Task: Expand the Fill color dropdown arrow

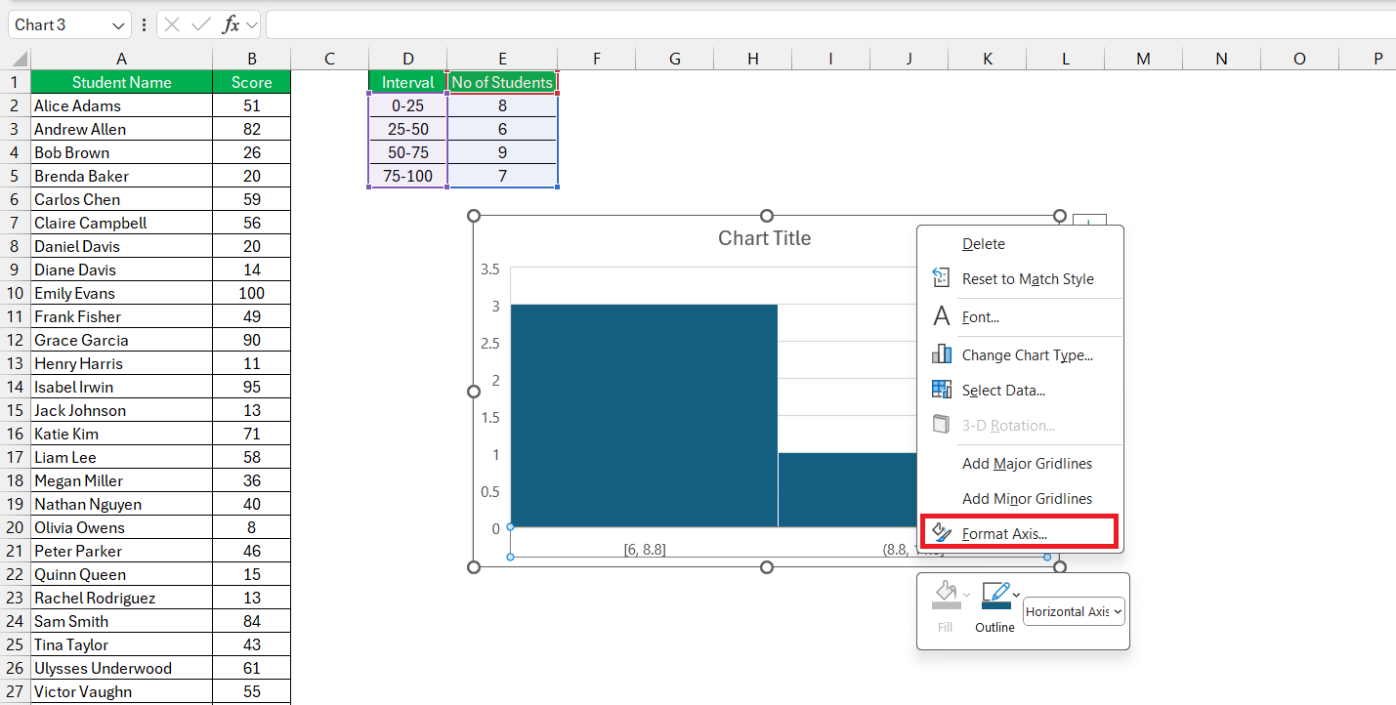Action: [967, 595]
